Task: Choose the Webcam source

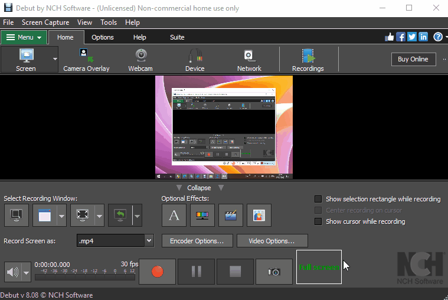Action: click(x=140, y=60)
